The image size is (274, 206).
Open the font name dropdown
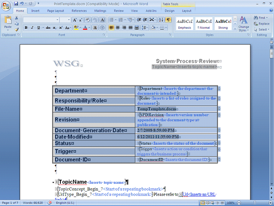(x=57, y=20)
